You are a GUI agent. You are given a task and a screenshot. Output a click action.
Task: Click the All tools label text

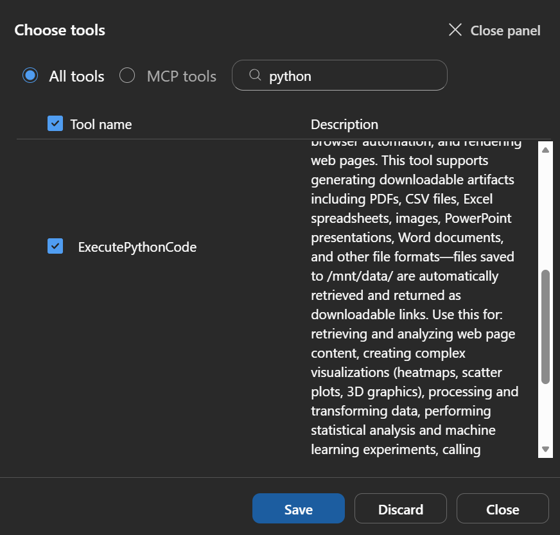click(76, 76)
